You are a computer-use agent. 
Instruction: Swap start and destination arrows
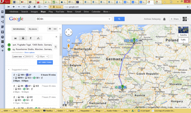click(x=56, y=47)
